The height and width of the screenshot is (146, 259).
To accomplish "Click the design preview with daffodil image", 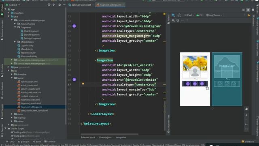I will coord(195,79).
